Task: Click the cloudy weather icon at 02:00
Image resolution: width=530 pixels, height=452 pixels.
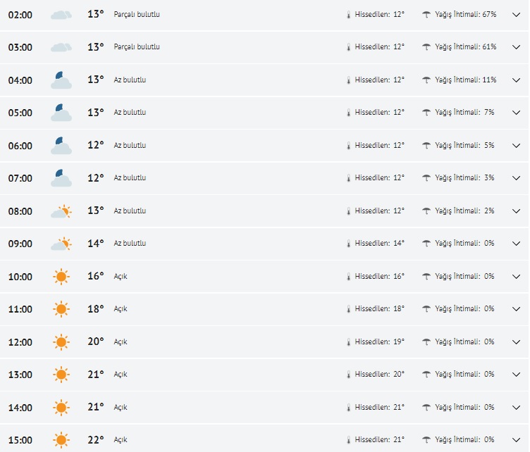Action: pos(61,15)
